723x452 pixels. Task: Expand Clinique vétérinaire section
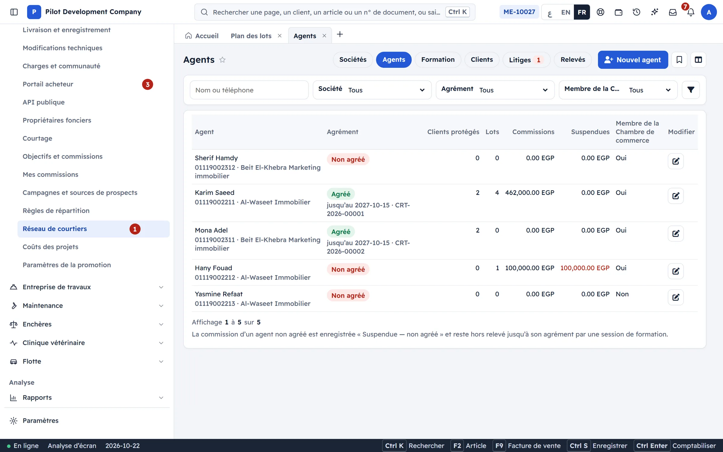[87, 343]
